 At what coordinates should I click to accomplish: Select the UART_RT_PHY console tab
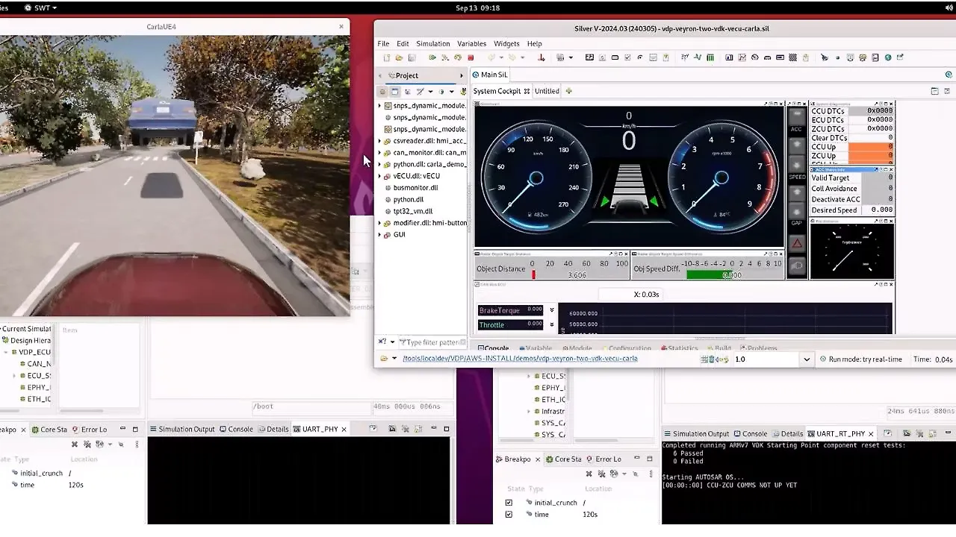[x=840, y=433]
